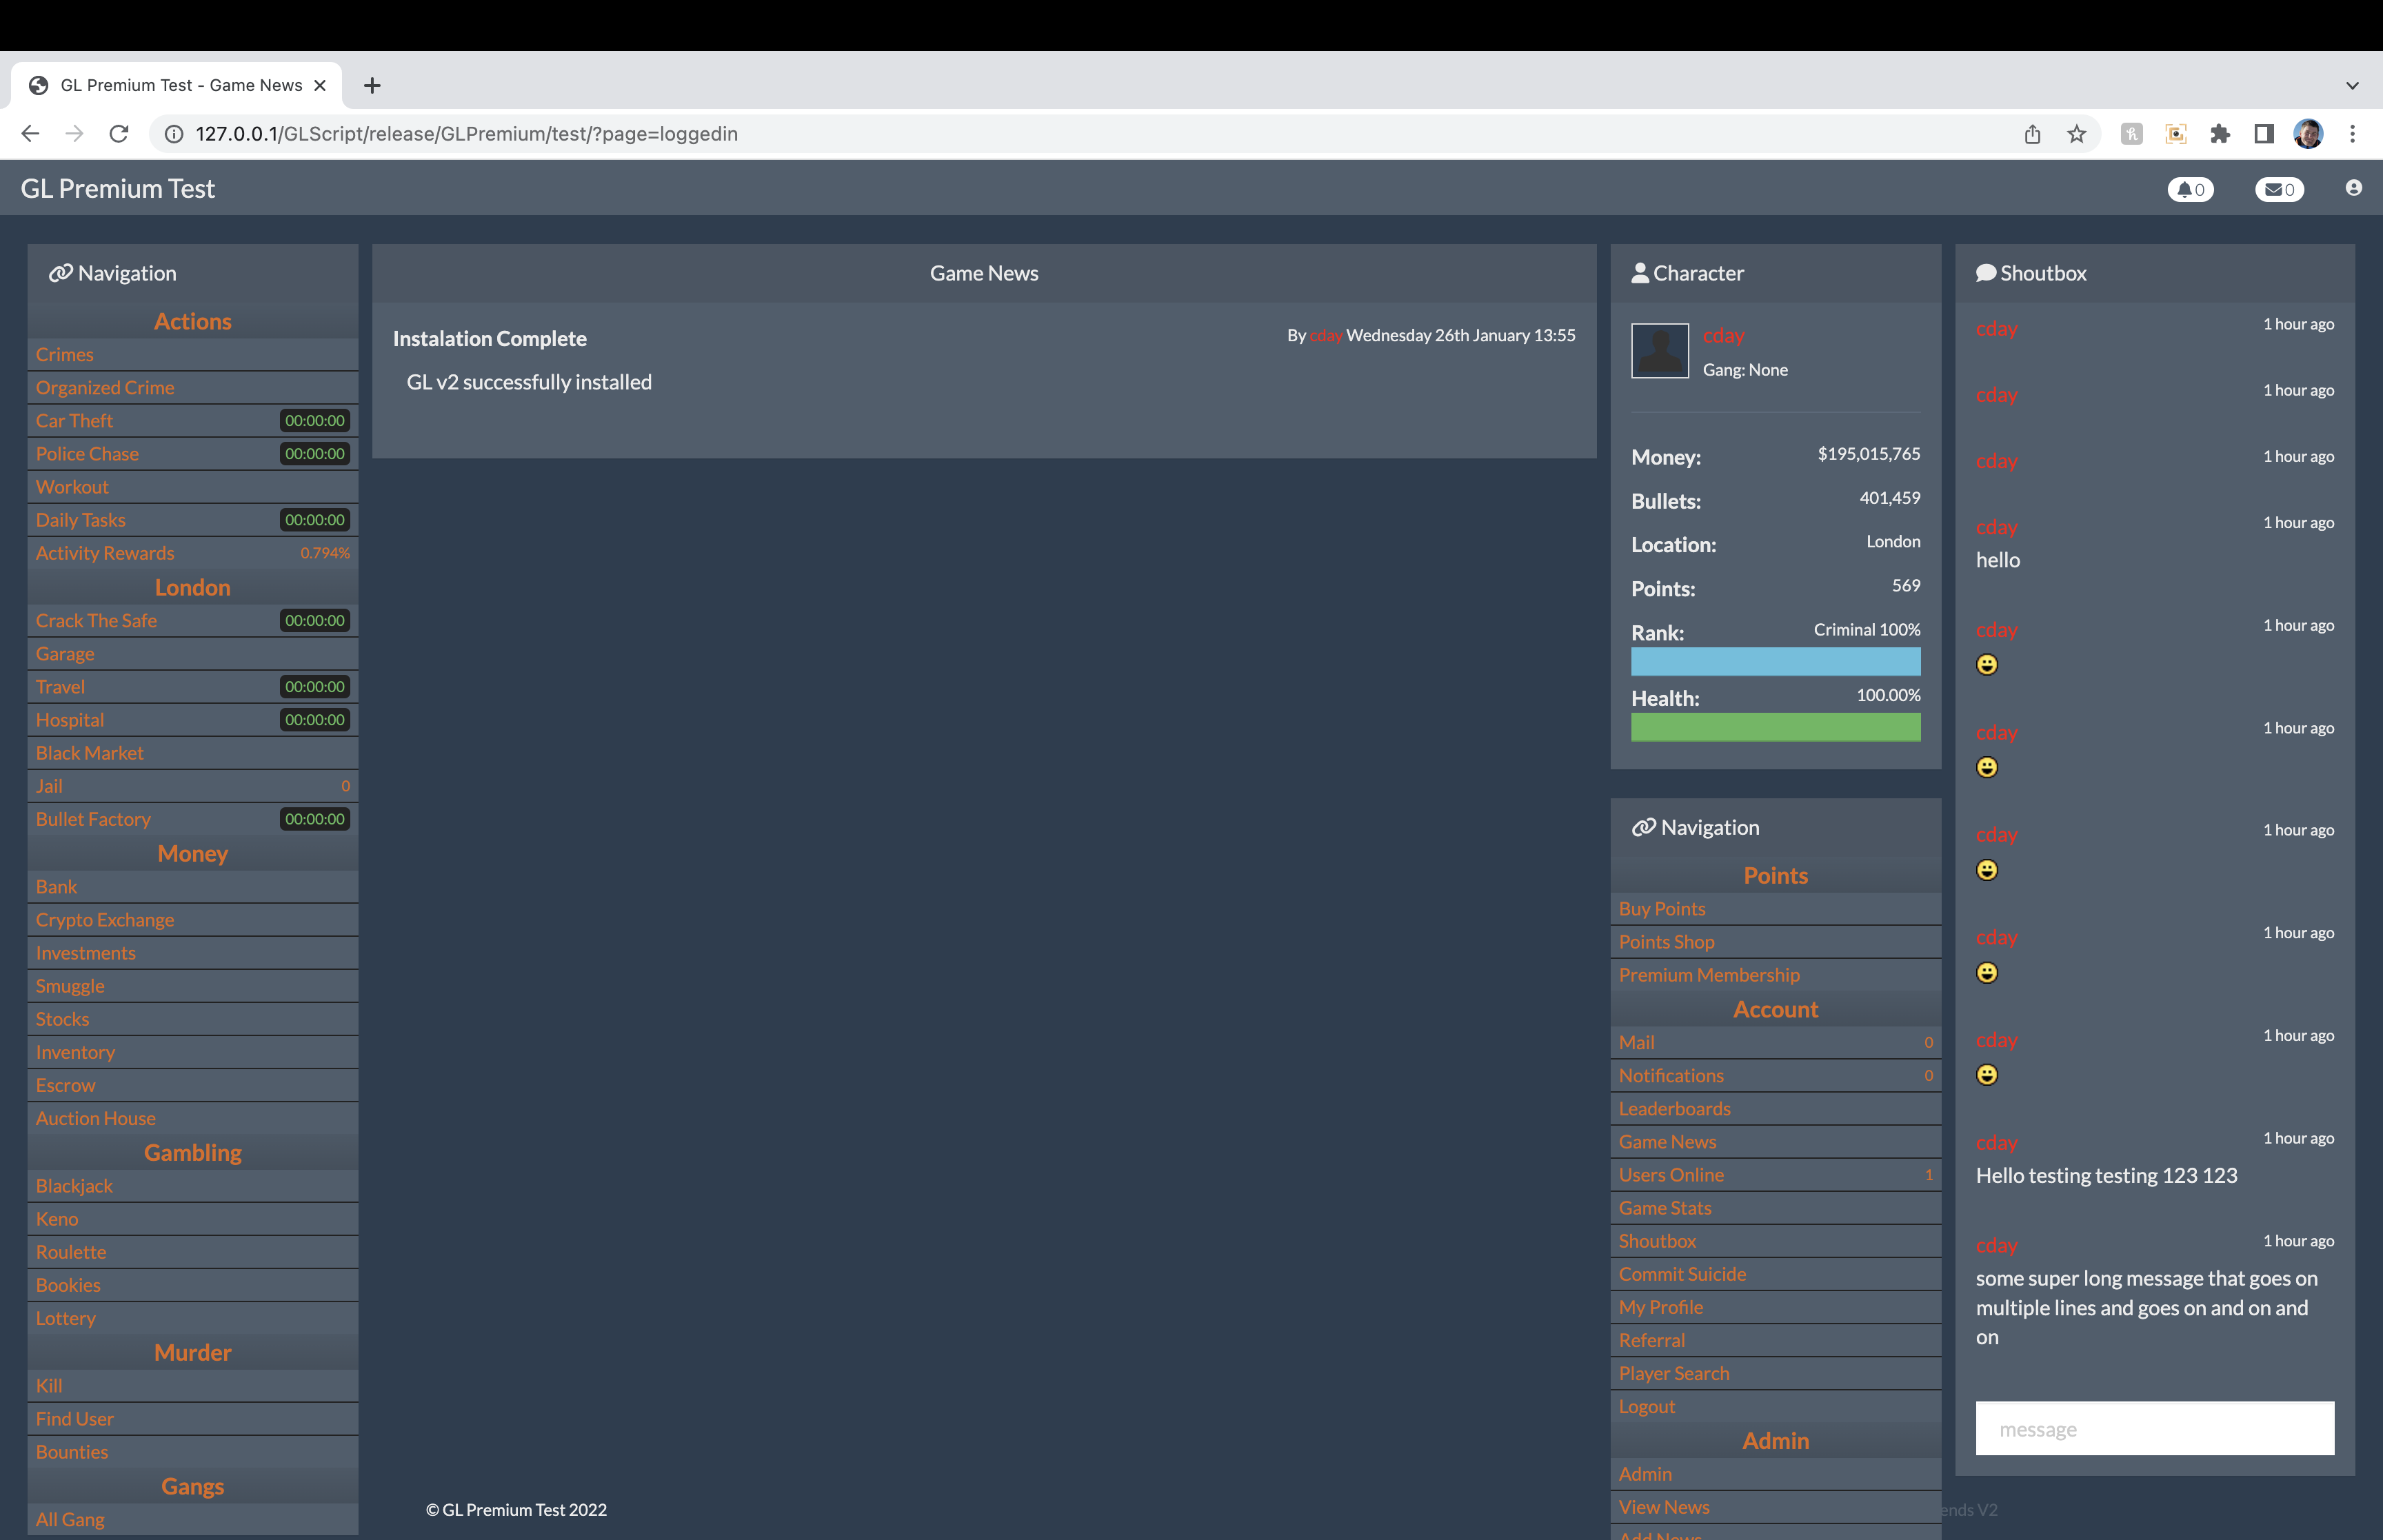
Task: Open the Crimes link
Action: 65,354
